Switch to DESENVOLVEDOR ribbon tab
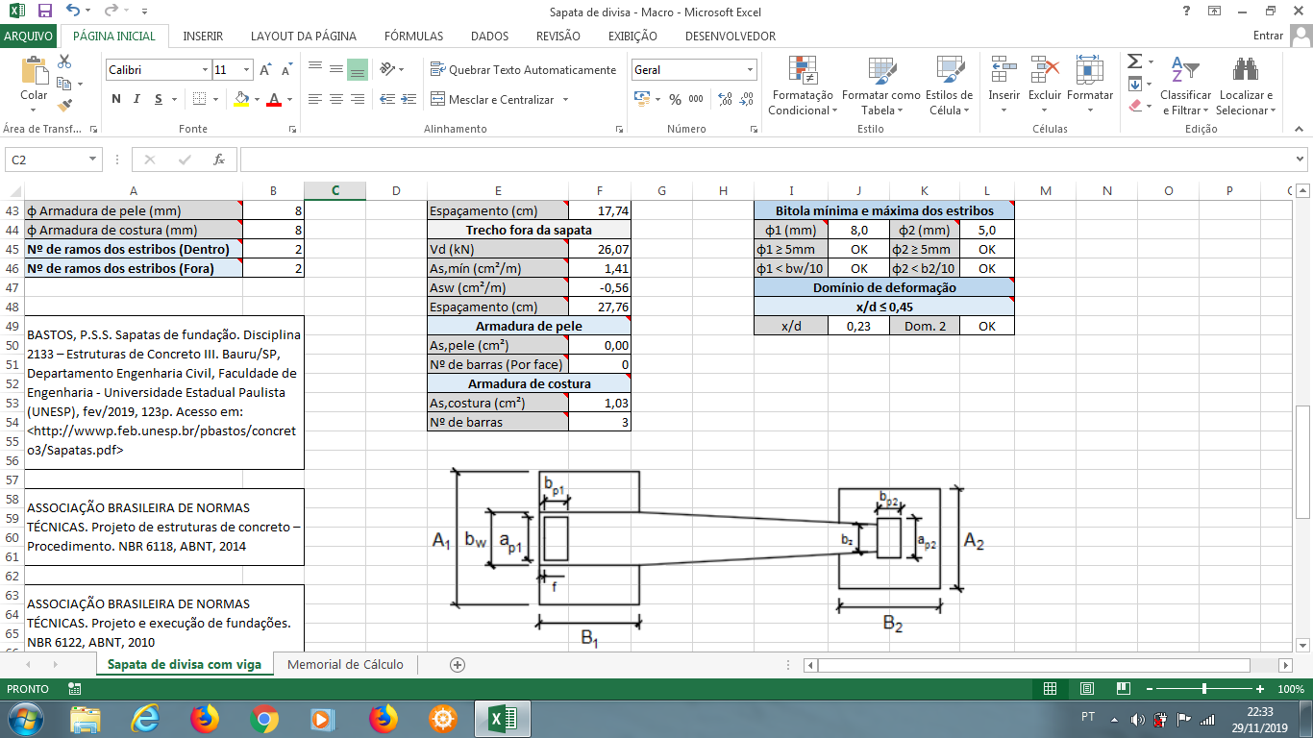 click(731, 36)
